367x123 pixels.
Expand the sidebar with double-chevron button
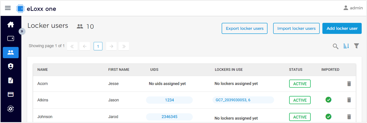coord(22,31)
